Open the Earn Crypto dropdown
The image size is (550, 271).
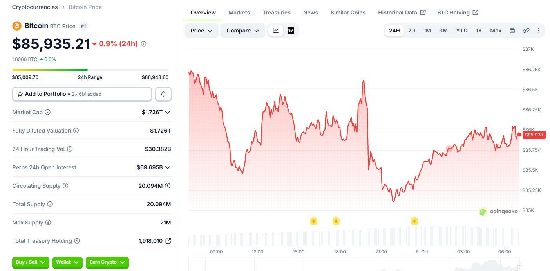coord(107,262)
